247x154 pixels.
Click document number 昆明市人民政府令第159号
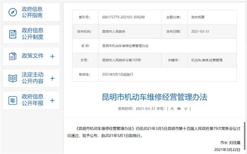coord(121,60)
